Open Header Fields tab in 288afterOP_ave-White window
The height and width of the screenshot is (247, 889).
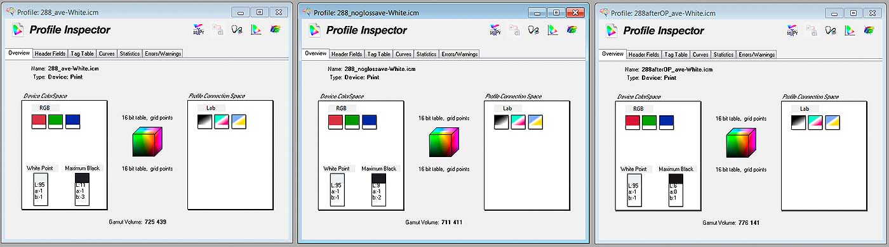(x=645, y=55)
